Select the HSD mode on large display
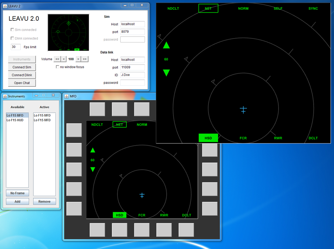This screenshot has width=334, height=249. (208, 138)
